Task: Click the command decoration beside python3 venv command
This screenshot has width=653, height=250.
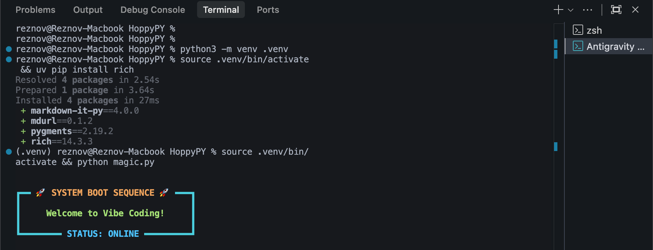Action: tap(8, 48)
